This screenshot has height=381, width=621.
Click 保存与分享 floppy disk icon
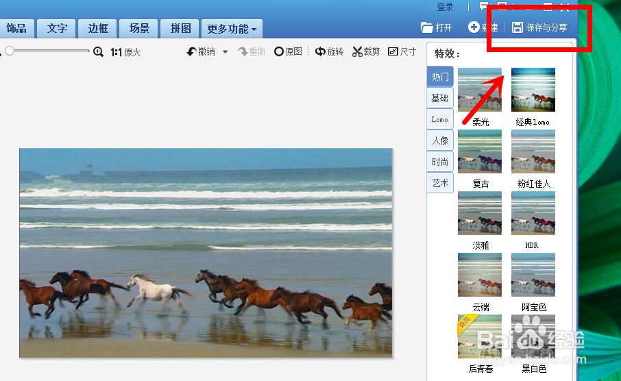[x=517, y=27]
